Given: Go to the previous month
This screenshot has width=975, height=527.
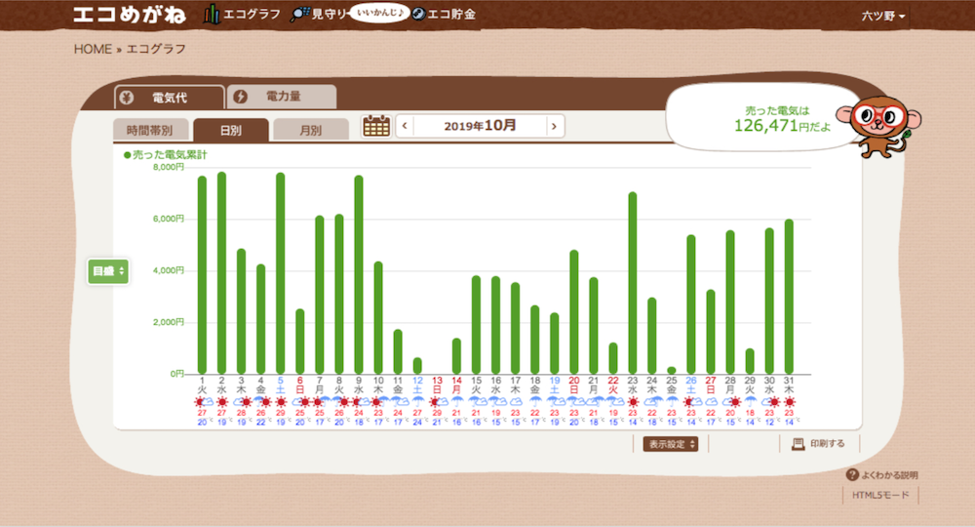Looking at the screenshot, I should point(405,126).
